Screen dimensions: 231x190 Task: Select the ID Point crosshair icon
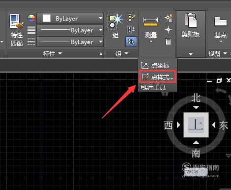(x=168, y=30)
